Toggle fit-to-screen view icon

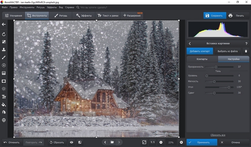click(x=144, y=142)
